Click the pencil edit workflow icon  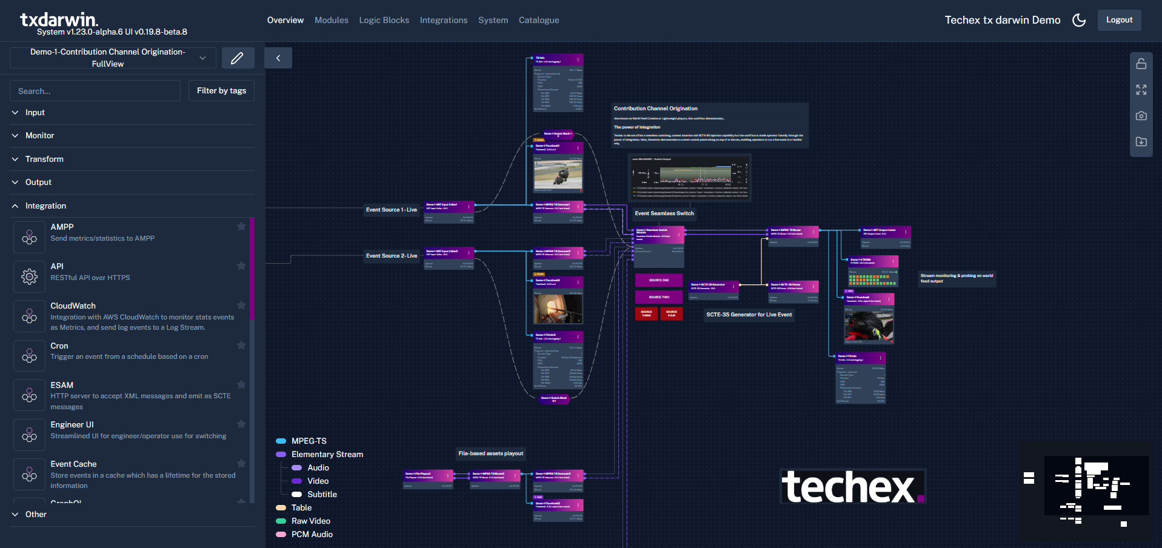[x=237, y=58]
